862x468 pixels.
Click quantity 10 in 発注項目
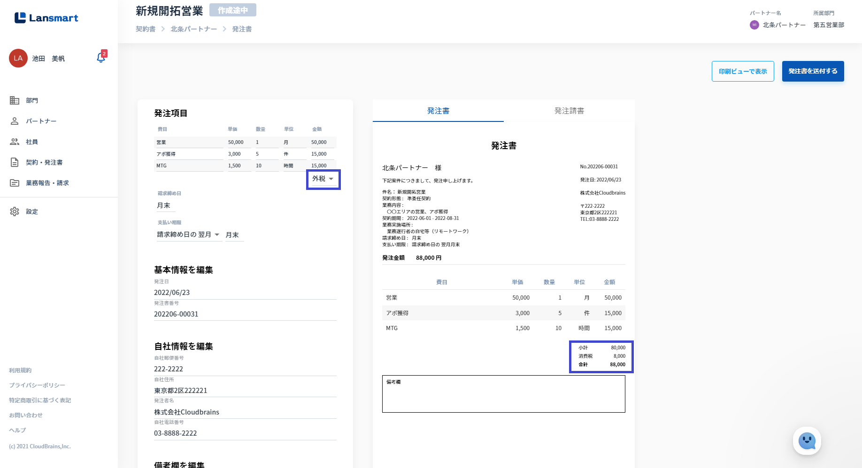point(267,166)
